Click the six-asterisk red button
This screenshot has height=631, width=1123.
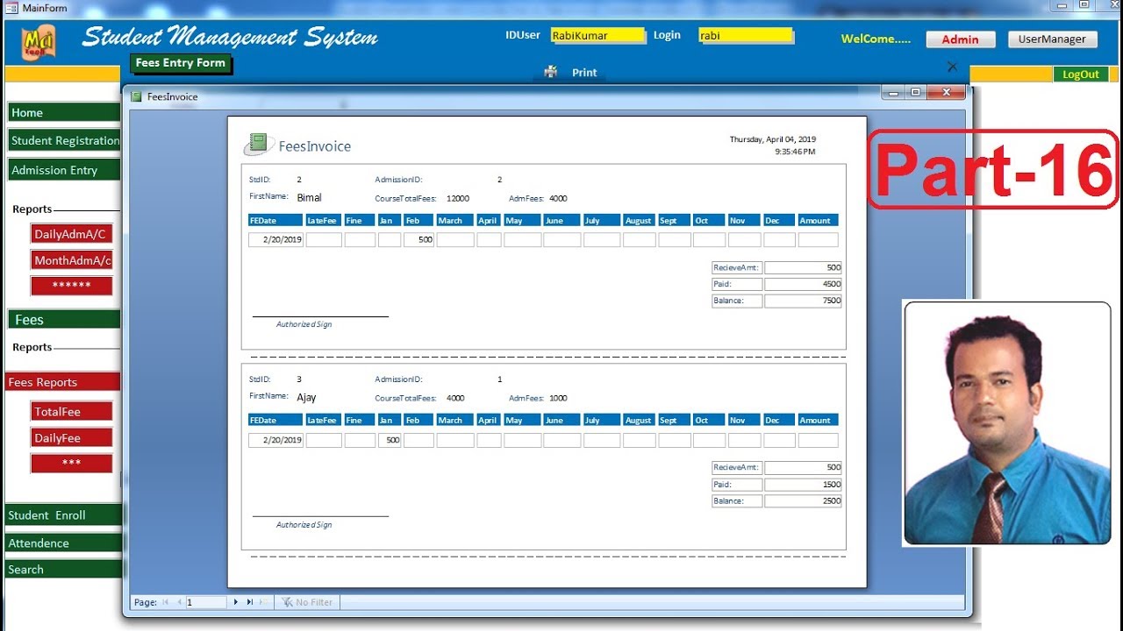tap(72, 286)
